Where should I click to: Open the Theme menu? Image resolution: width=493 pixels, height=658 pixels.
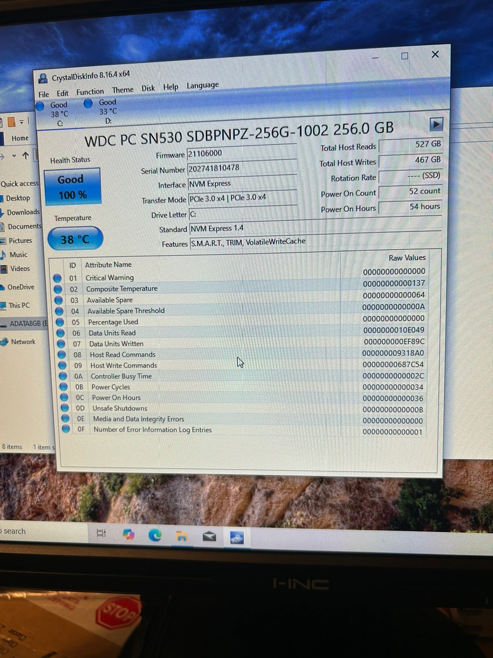pos(123,90)
